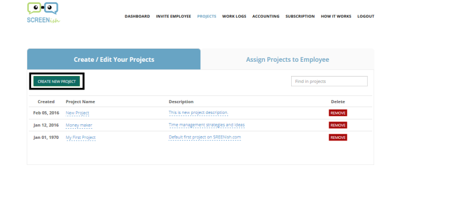Select the Feb 05, 2016 date cell
The image size is (454, 216).
[x=46, y=113]
